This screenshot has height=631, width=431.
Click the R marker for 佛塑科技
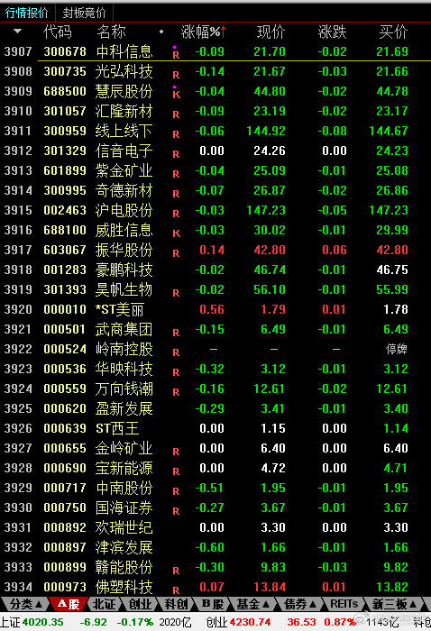[176, 590]
